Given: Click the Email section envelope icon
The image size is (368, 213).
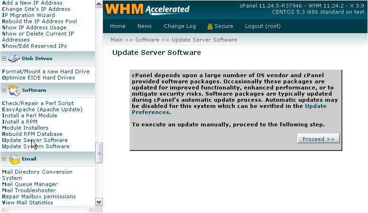Looking at the screenshot, I should coord(14,159).
